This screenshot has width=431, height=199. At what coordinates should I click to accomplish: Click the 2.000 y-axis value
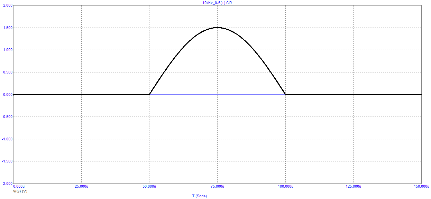pyautogui.click(x=7, y=6)
